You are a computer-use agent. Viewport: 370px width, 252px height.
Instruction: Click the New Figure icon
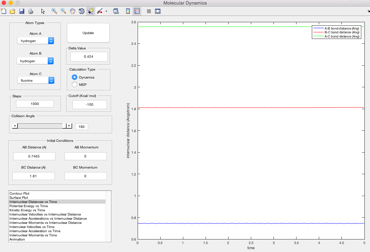coord(3,11)
